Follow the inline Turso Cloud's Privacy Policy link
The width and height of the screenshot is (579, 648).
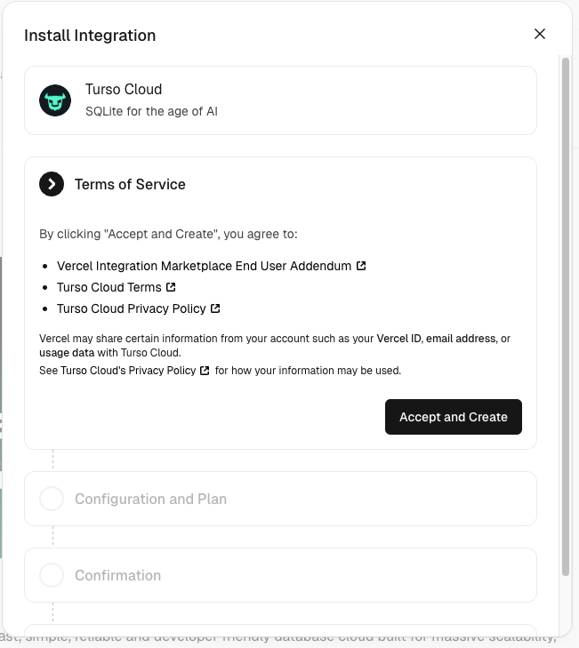128,370
